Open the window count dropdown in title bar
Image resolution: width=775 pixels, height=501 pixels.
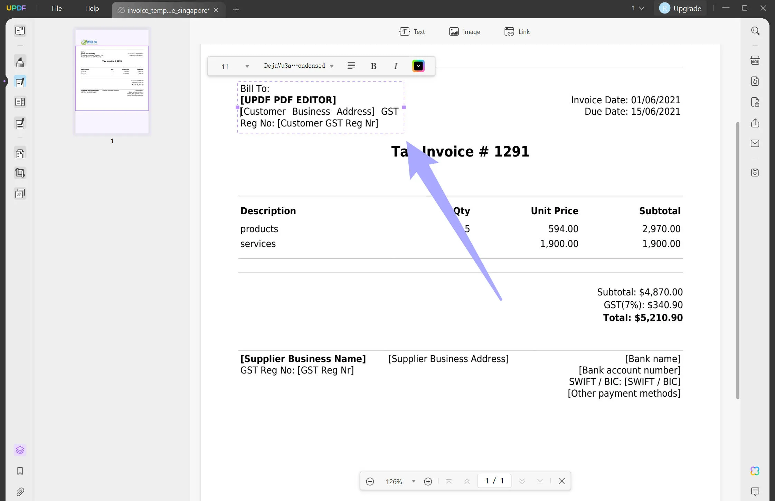638,8
